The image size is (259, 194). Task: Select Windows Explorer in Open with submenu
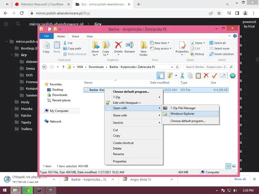click(190, 114)
